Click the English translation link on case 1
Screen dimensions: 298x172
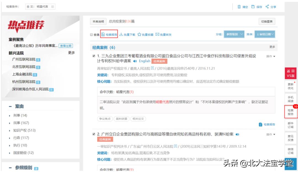tap(144, 61)
